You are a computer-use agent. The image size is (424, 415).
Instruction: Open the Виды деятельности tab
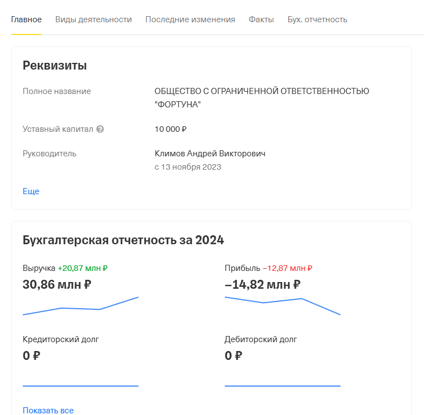point(93,19)
